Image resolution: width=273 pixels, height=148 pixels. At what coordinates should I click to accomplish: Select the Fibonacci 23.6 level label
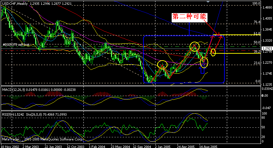(x=257, y=63)
